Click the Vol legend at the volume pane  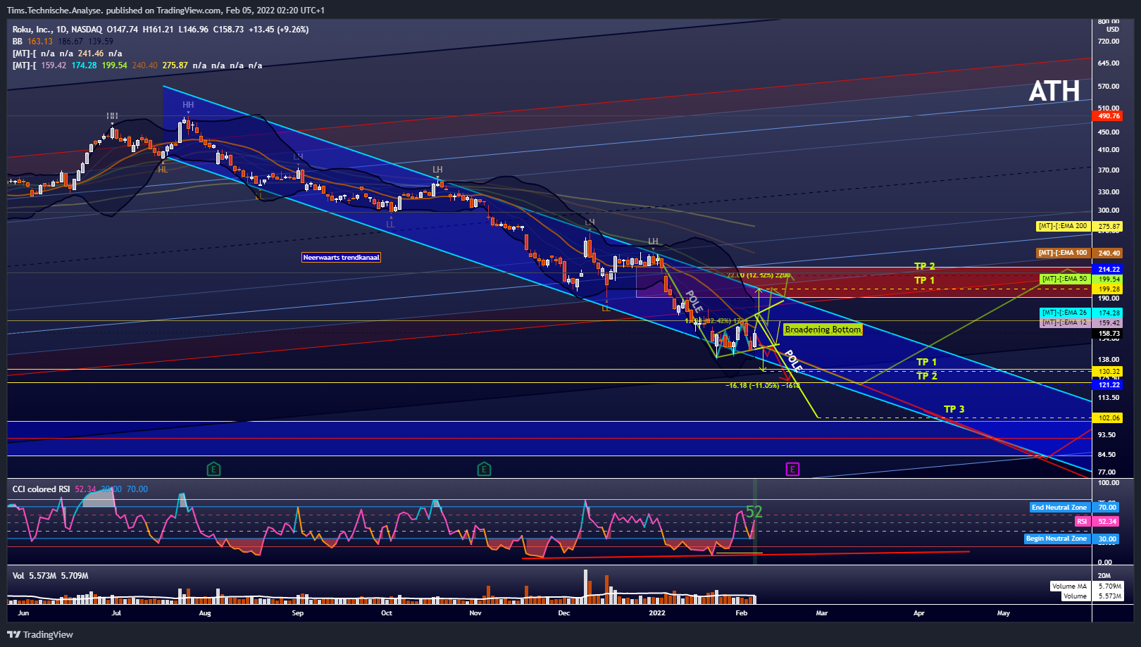pos(50,576)
